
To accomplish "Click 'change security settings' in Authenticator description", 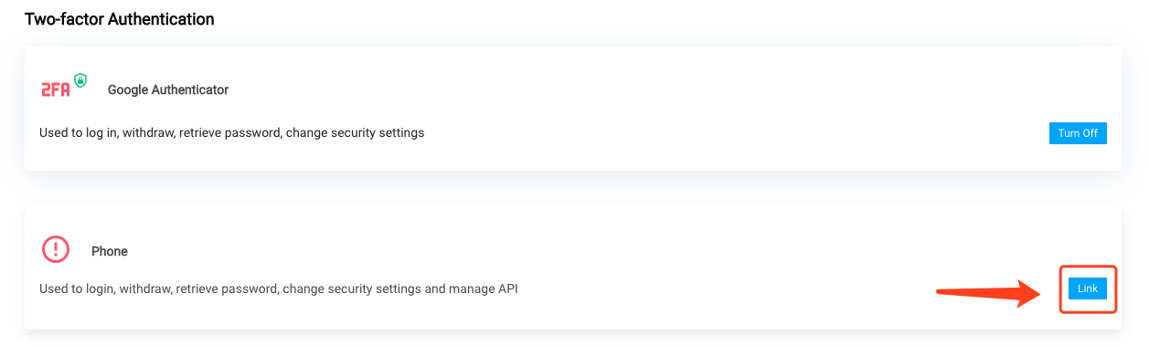I will pyautogui.click(x=355, y=133).
